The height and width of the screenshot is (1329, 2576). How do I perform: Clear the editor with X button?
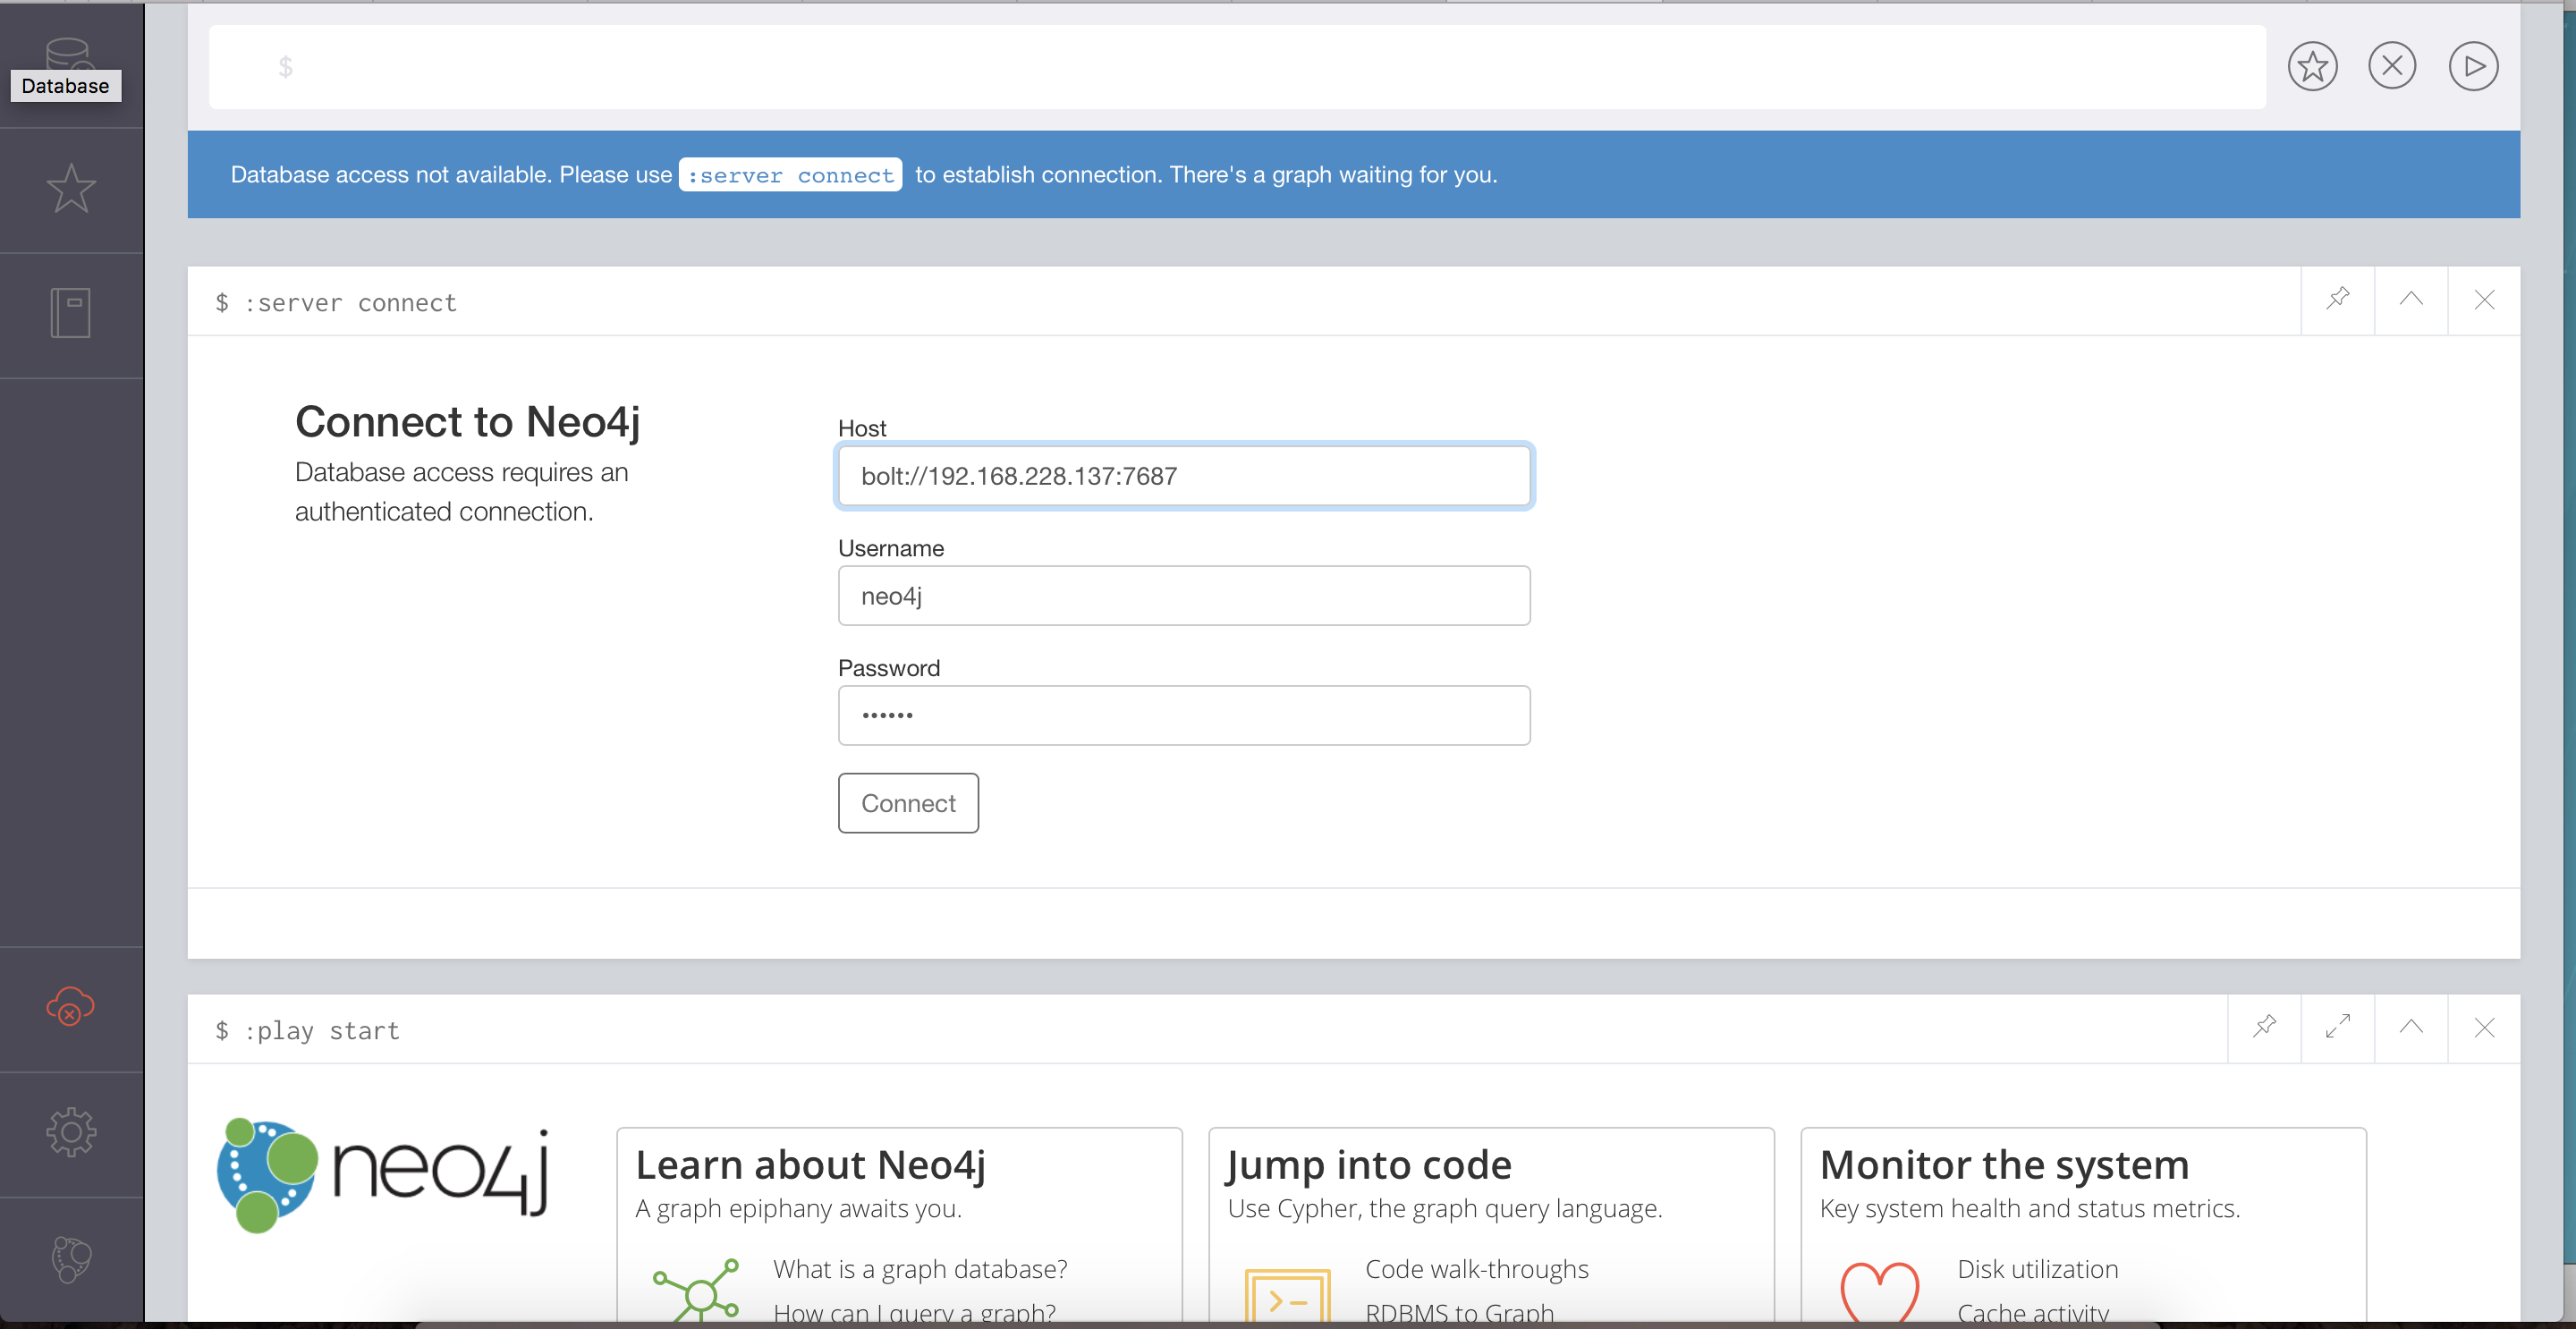(2392, 67)
